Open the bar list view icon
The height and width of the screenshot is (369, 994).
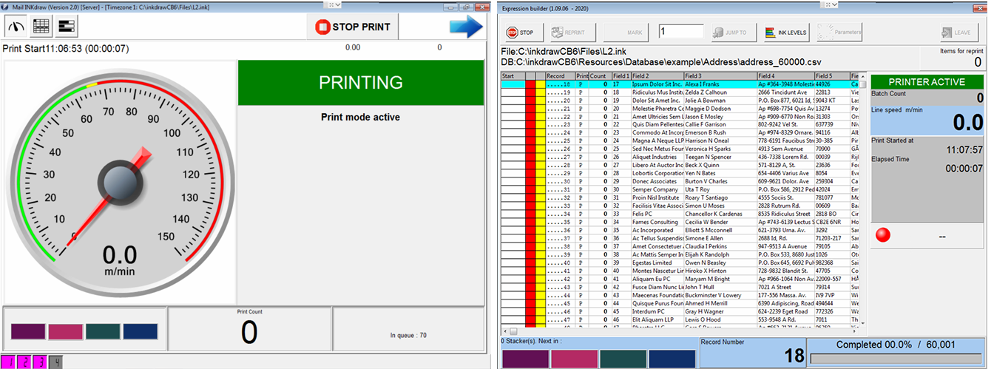(67, 26)
